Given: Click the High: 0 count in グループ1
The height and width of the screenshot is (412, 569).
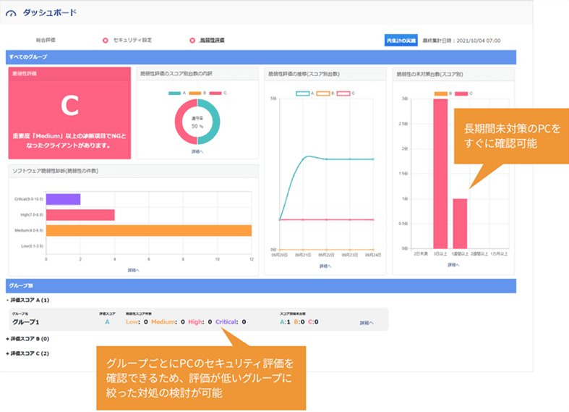Looking at the screenshot, I should [x=200, y=321].
